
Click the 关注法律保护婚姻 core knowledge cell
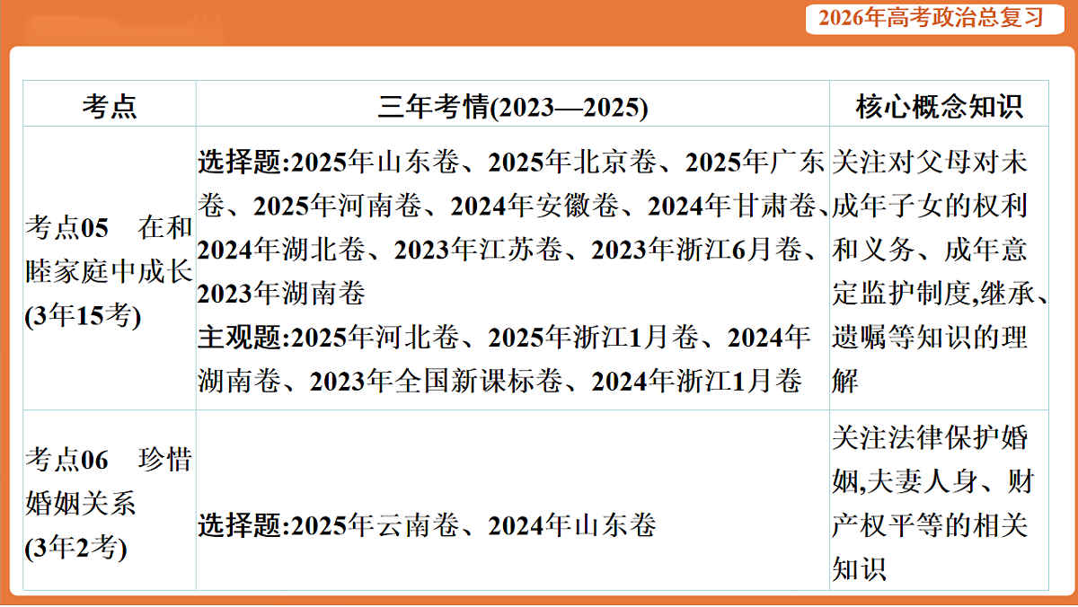pyautogui.click(x=939, y=502)
